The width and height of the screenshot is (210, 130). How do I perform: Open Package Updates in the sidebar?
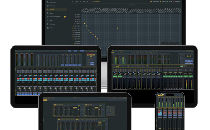(55, 17)
